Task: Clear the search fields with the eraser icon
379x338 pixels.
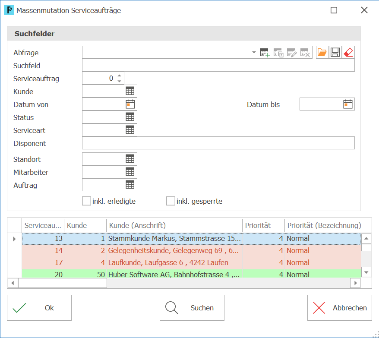Action: pyautogui.click(x=348, y=52)
